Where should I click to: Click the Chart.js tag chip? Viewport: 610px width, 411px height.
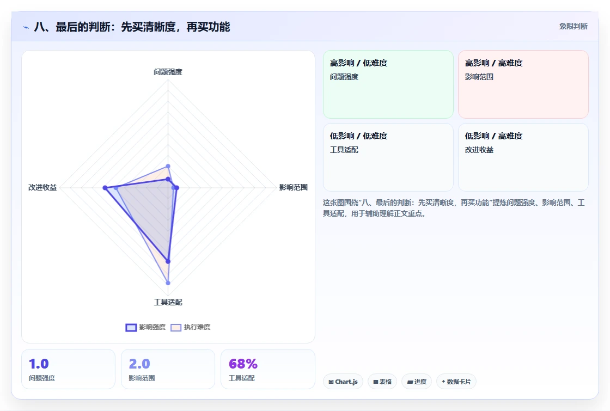(343, 382)
